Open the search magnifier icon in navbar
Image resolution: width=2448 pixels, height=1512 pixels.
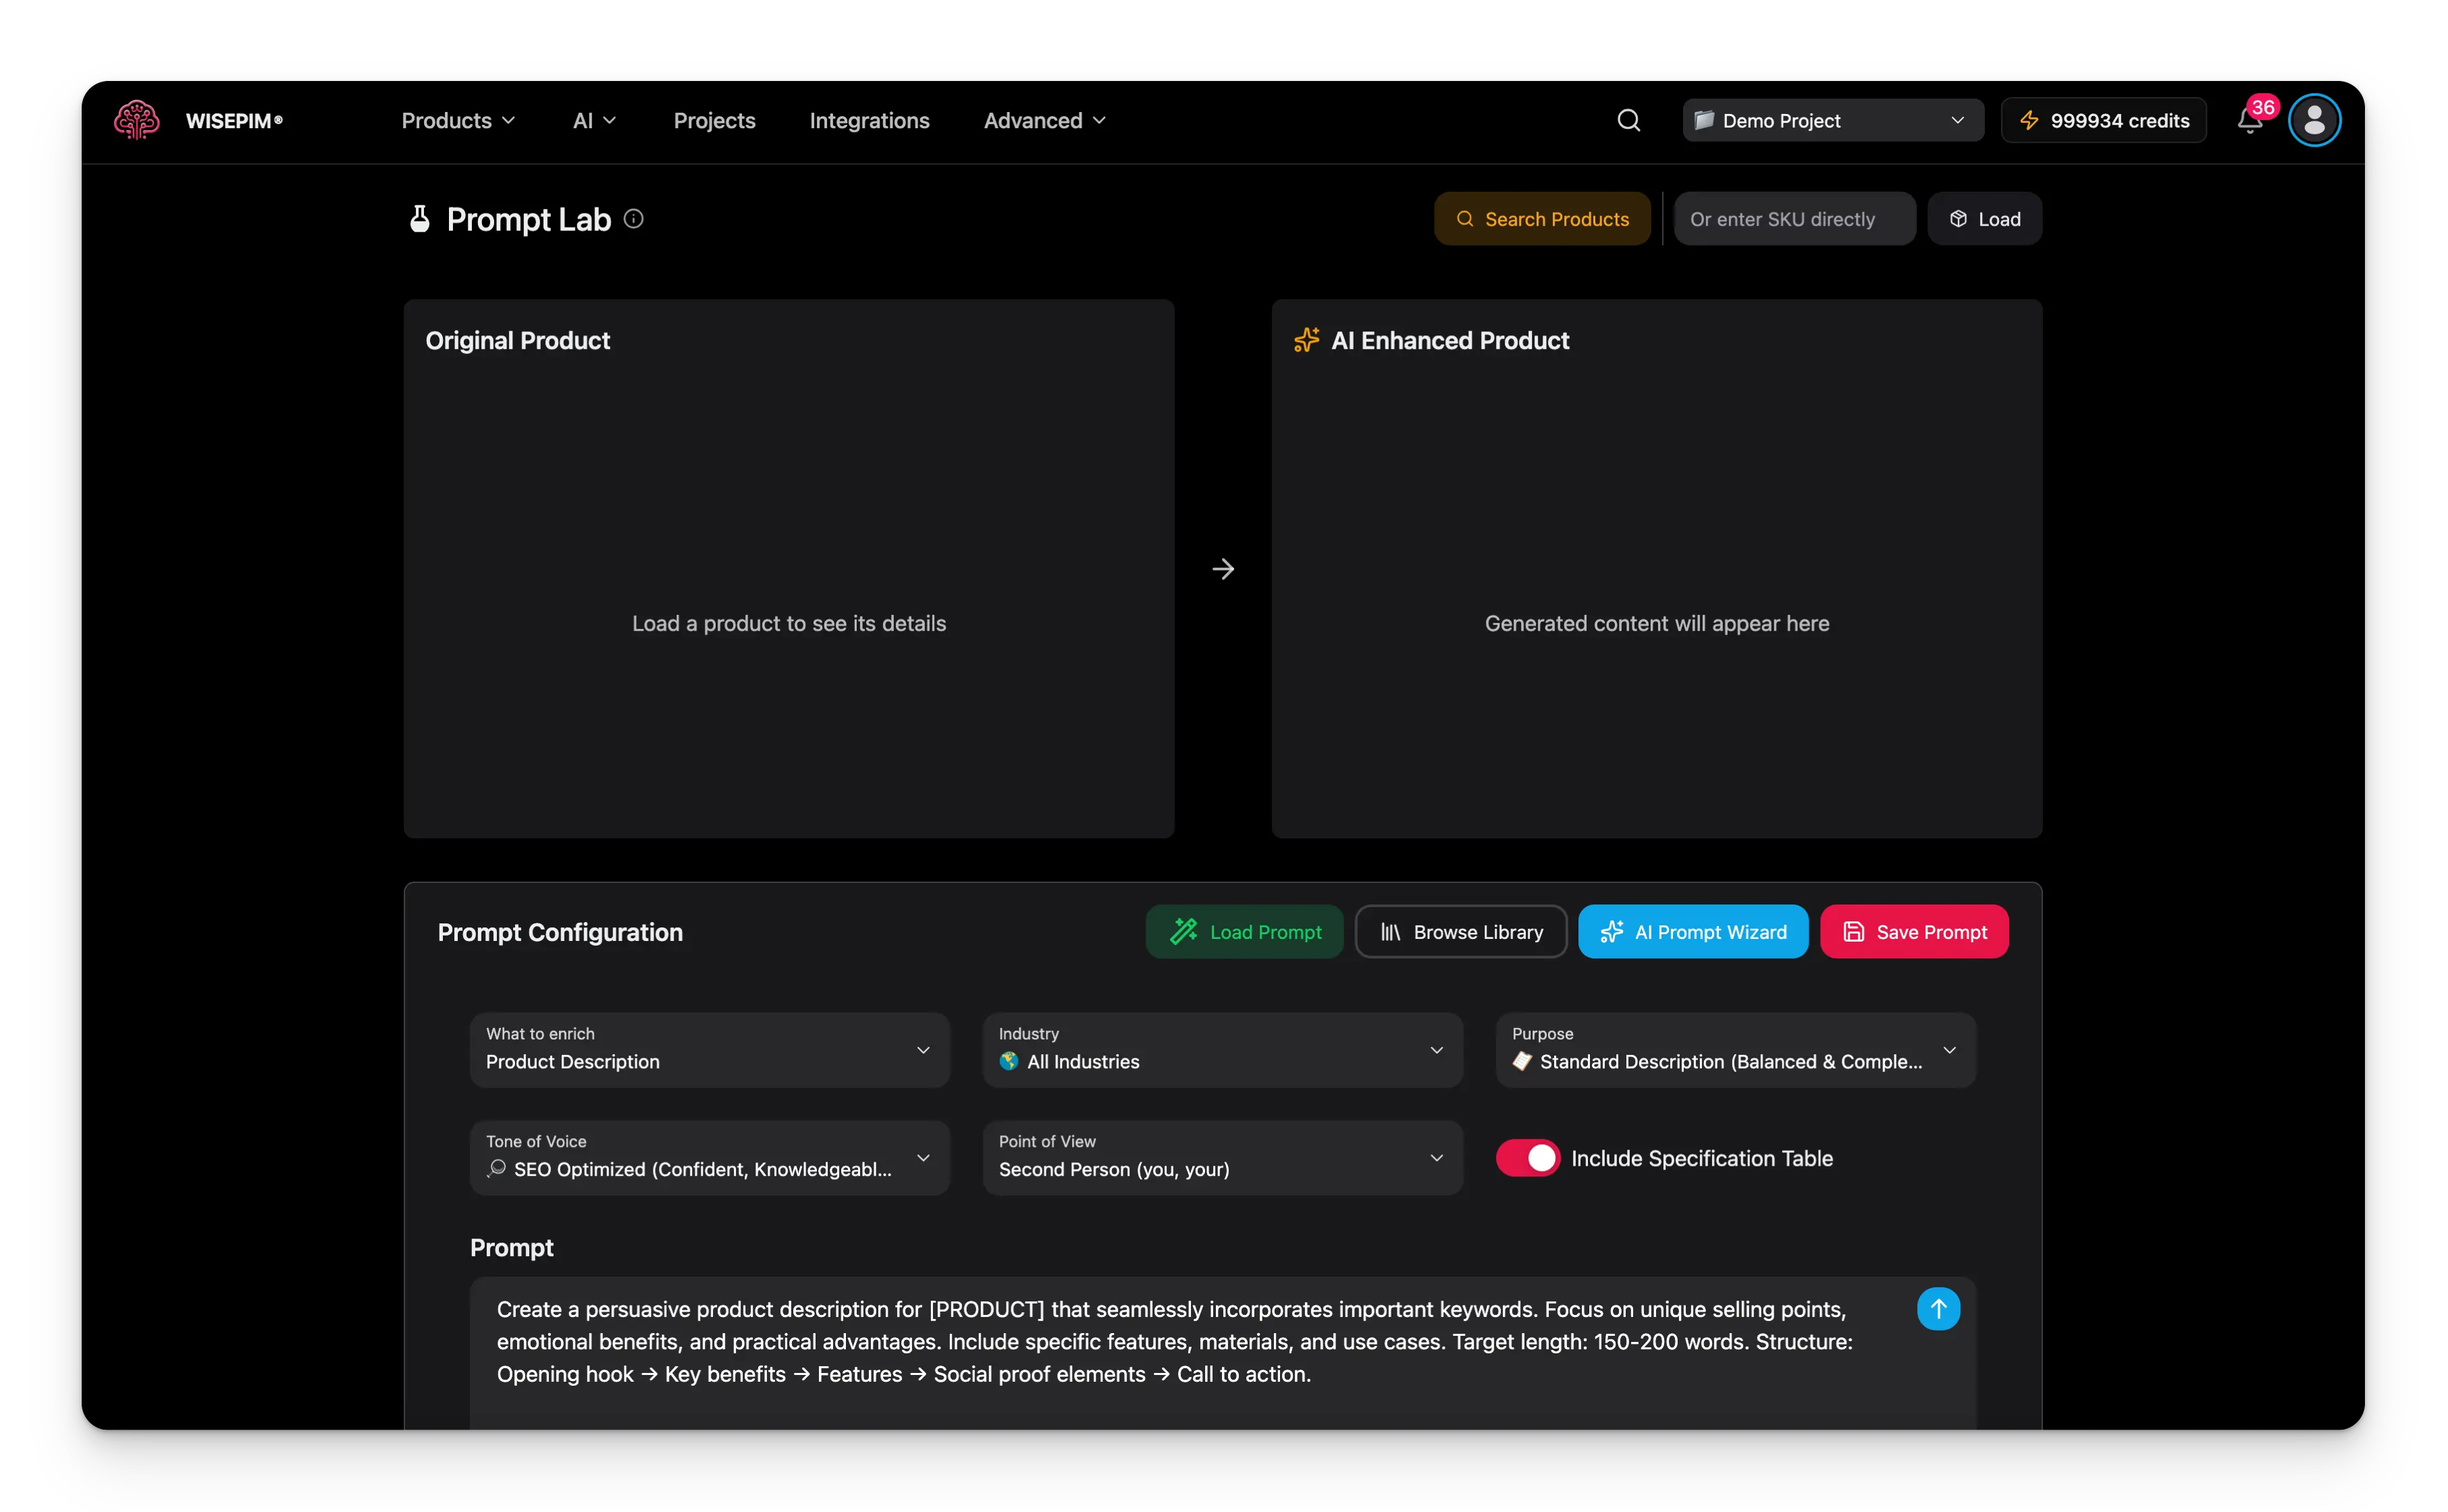(x=1628, y=120)
